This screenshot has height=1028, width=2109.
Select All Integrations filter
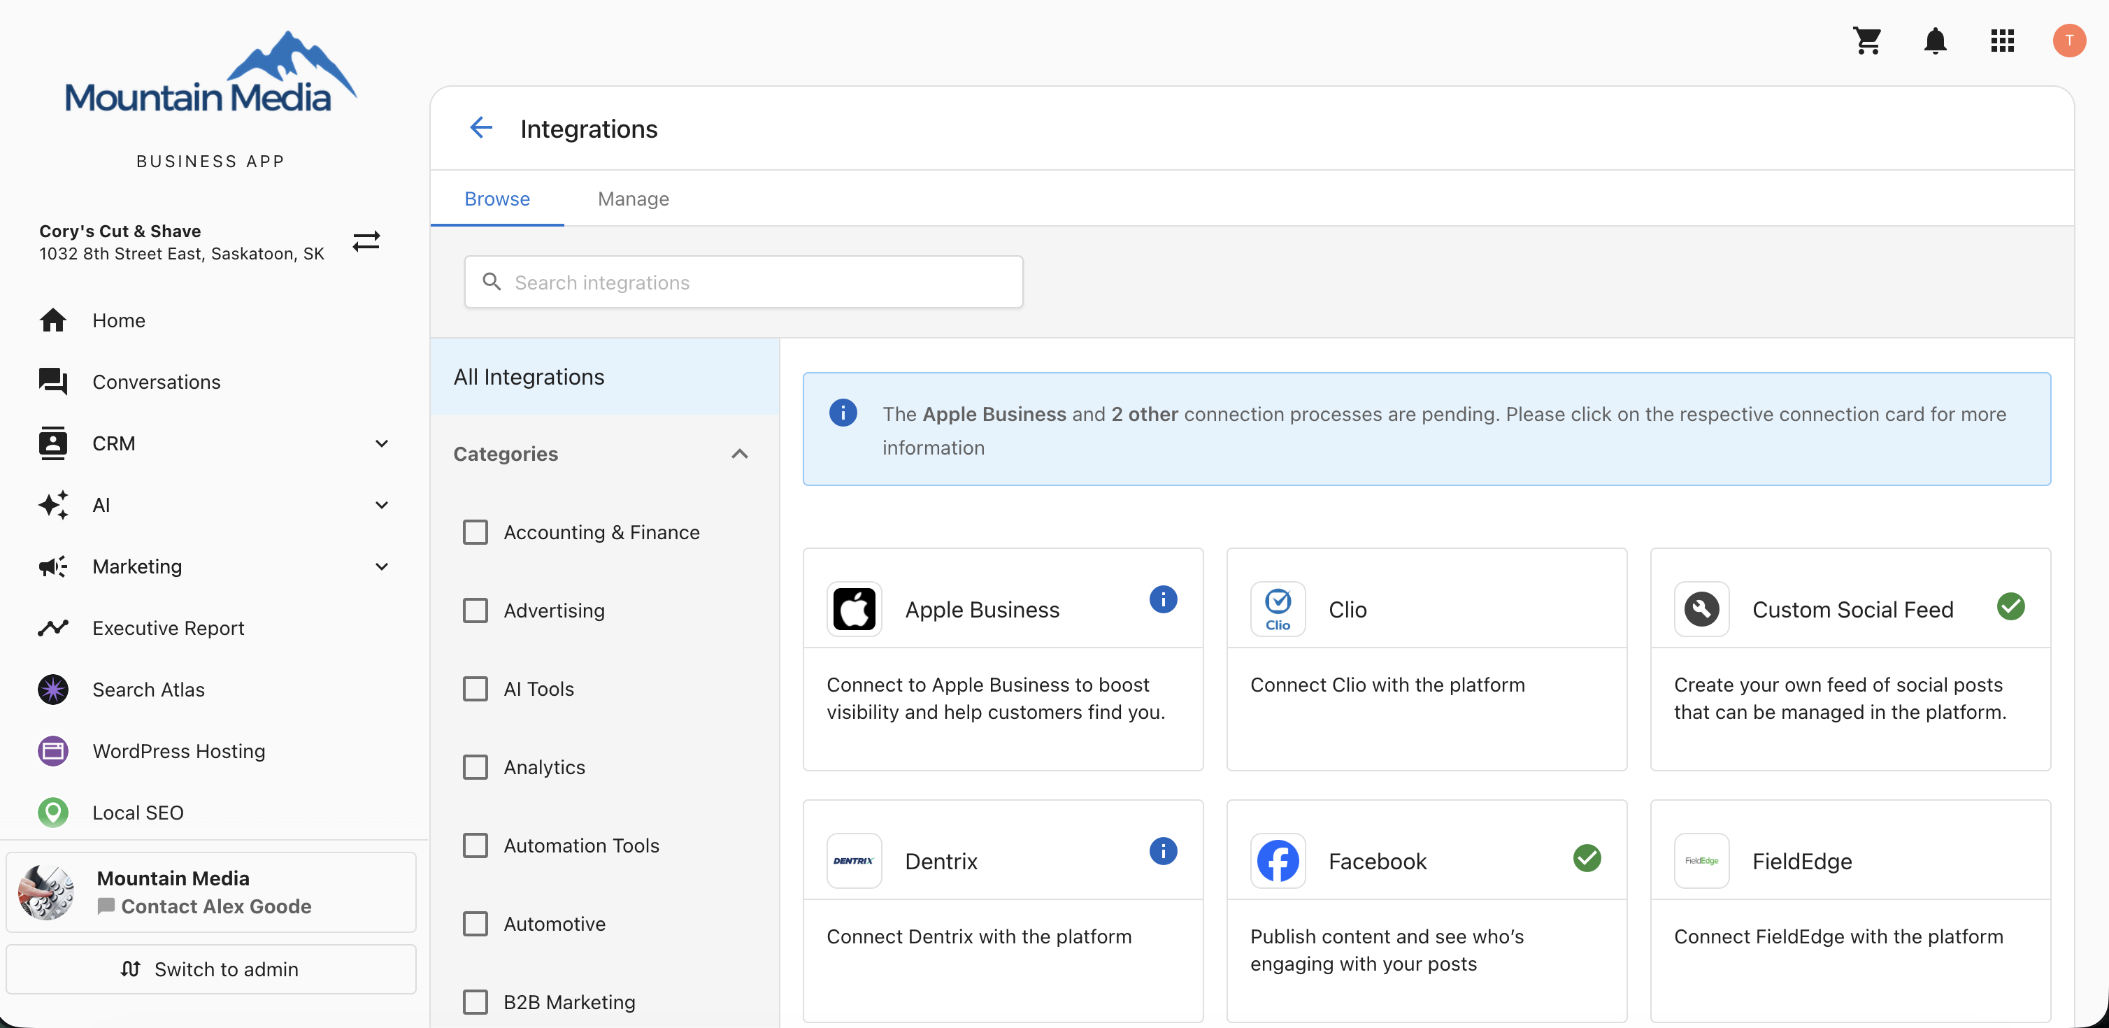point(604,376)
